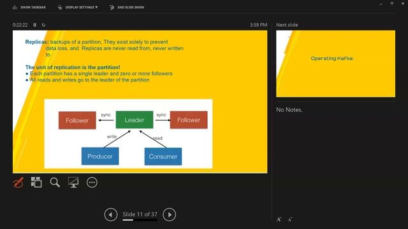Advance to the next slide arrow

169,215
